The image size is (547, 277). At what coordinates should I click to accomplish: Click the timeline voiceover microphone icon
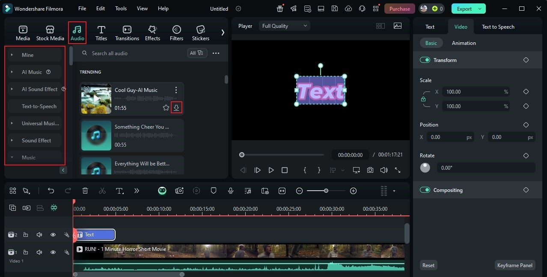[231, 191]
